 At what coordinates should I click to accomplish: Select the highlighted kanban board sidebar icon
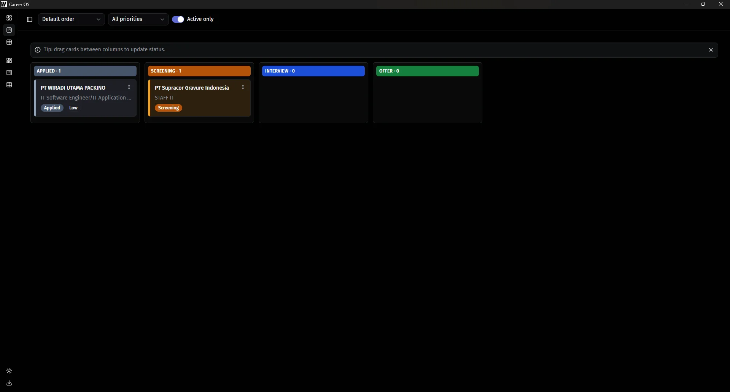(x=9, y=30)
